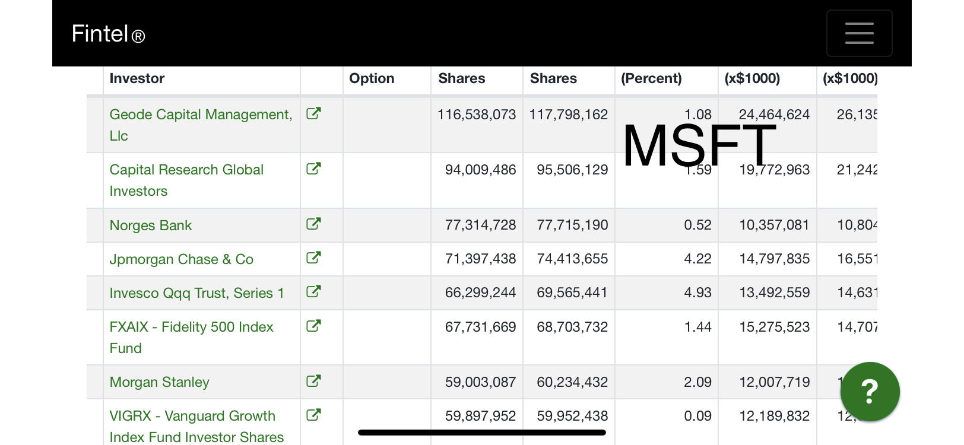Select the value 24,464,624 for Geode
Screen dimensions: 964x445
click(774, 115)
